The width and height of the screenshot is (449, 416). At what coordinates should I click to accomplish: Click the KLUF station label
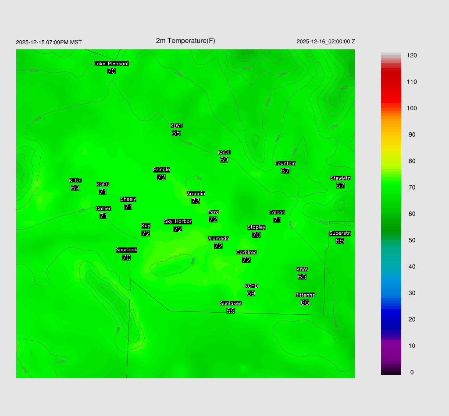[75, 180]
